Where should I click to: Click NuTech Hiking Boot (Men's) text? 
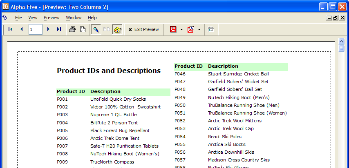(239, 97)
